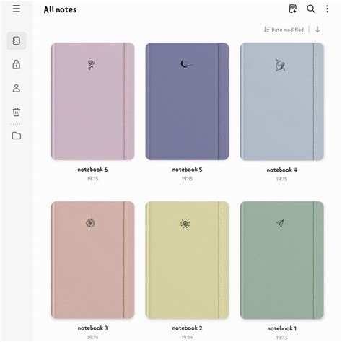Image resolution: width=342 pixels, height=342 pixels.
Task: Tap the PDF import icon
Action: point(293,9)
